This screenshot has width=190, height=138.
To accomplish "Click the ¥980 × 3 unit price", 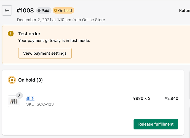I will 142,98.
